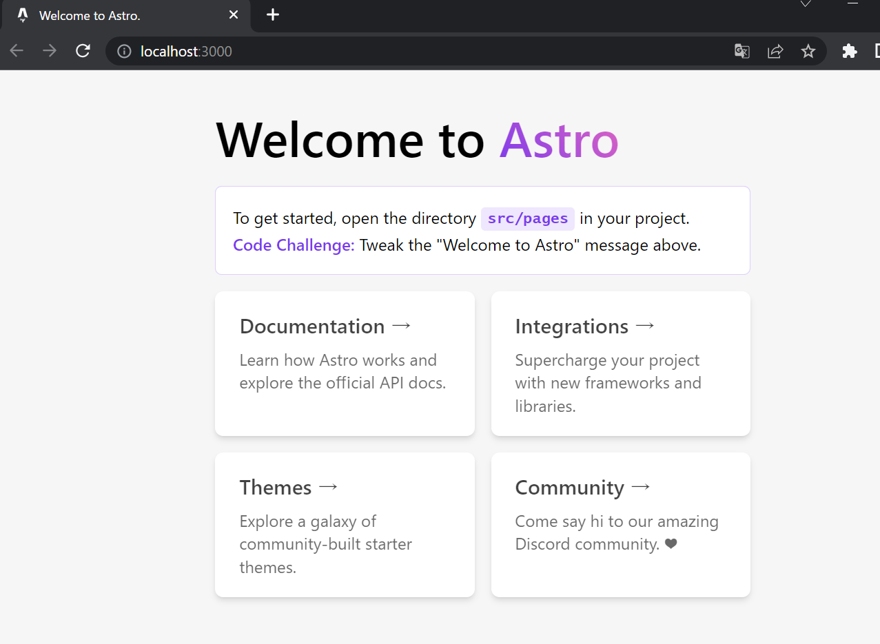Image resolution: width=880 pixels, height=644 pixels.
Task: Click 'Come say hi' Discord description
Action: 617,532
